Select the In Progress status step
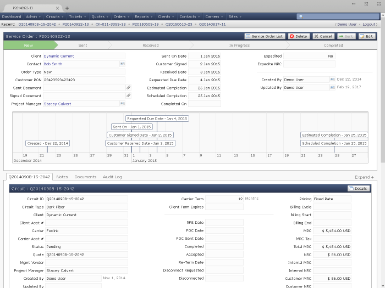This screenshot has width=385, height=288. pos(239,46)
